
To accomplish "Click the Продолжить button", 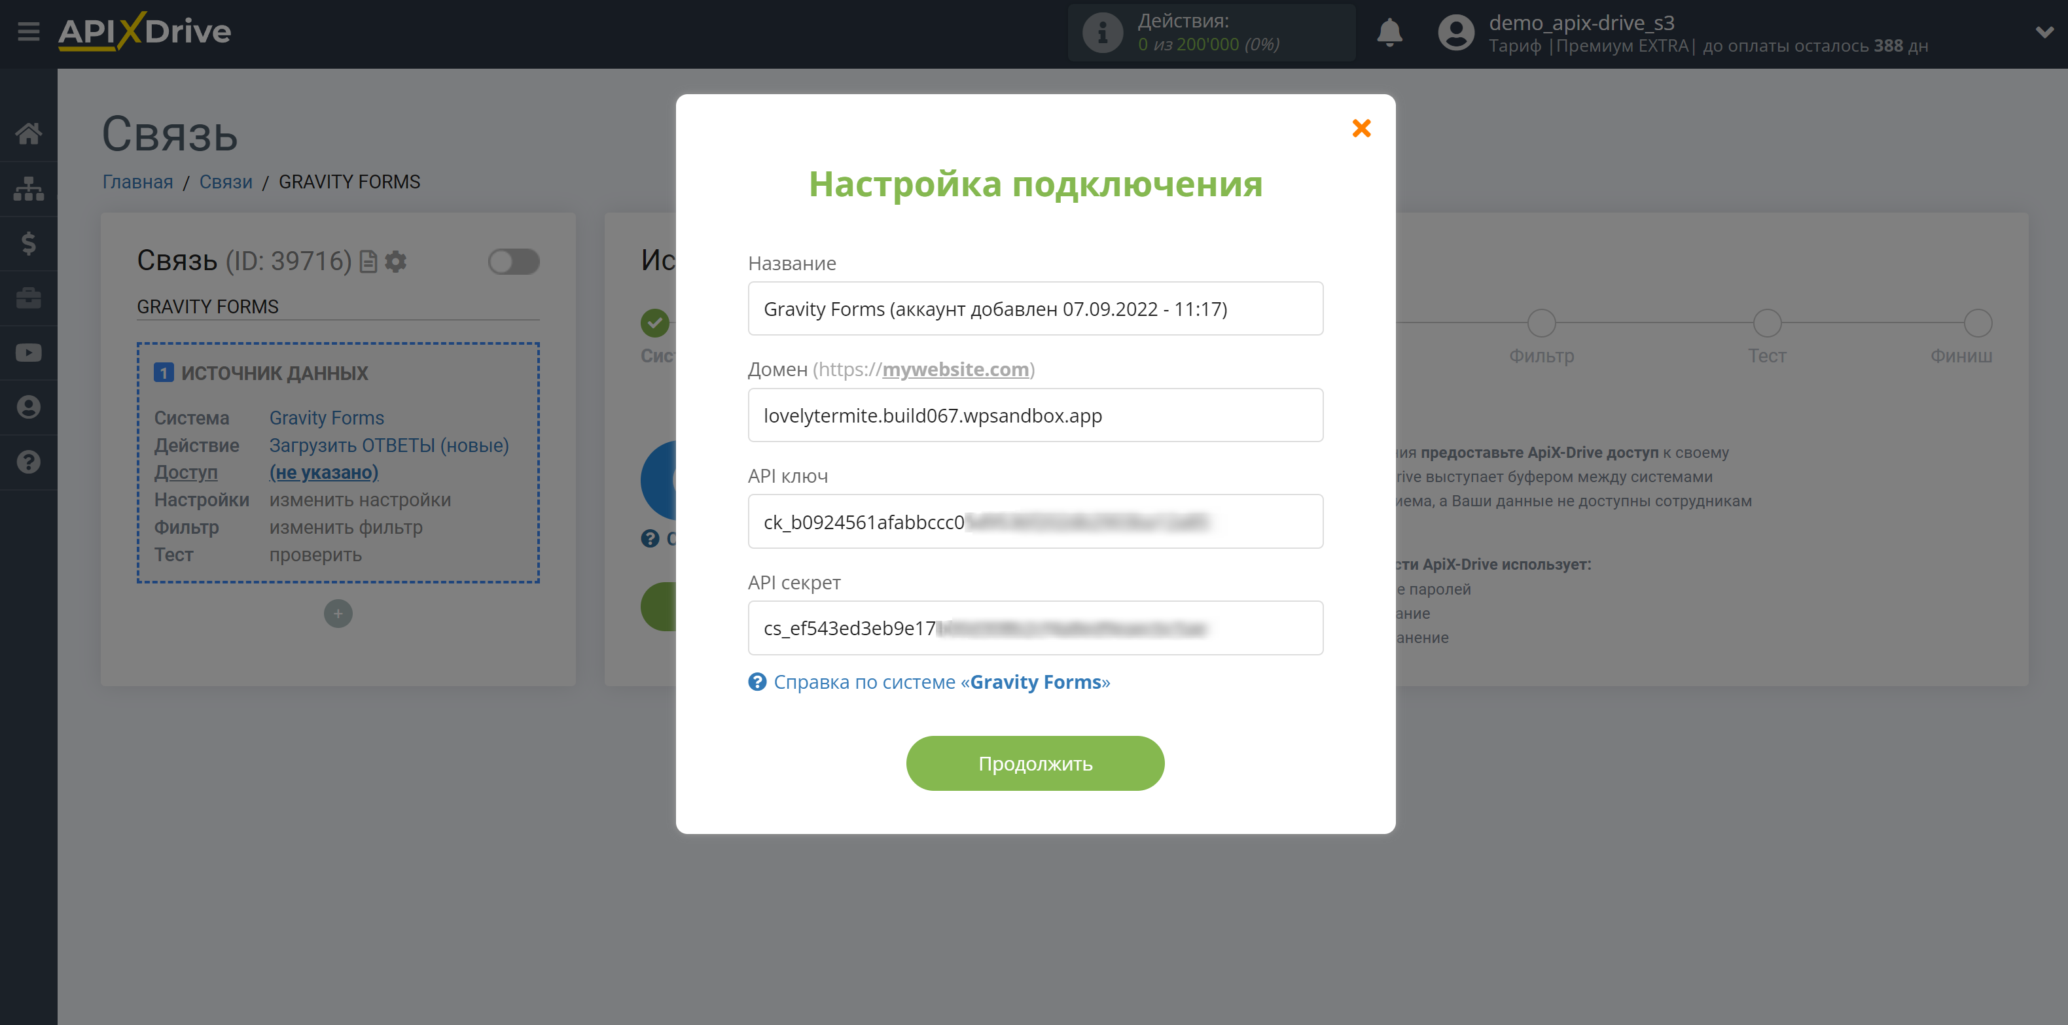I will click(x=1035, y=763).
